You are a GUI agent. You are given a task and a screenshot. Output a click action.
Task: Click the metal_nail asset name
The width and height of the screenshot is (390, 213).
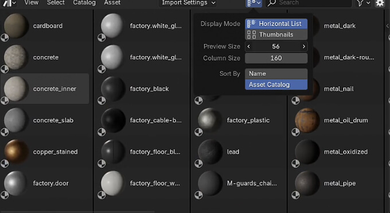(x=338, y=89)
